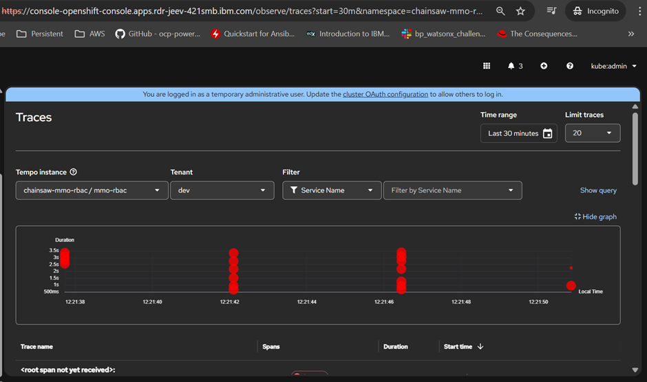Open the AWS bookmark folder
Screen dimensions: 647x382
pos(90,34)
